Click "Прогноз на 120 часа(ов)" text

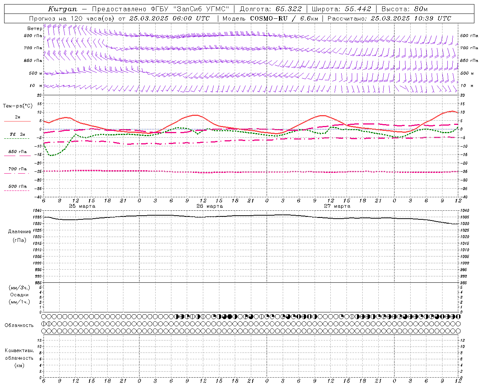pos(72,18)
